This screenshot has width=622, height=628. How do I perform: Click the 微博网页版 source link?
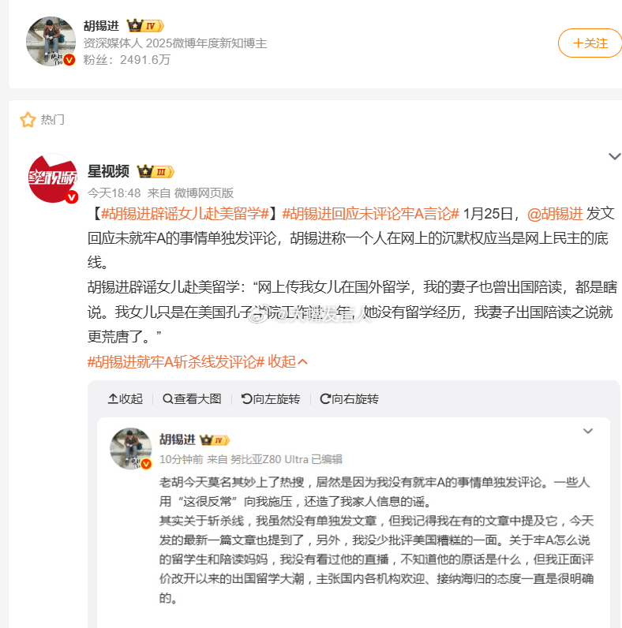[204, 193]
